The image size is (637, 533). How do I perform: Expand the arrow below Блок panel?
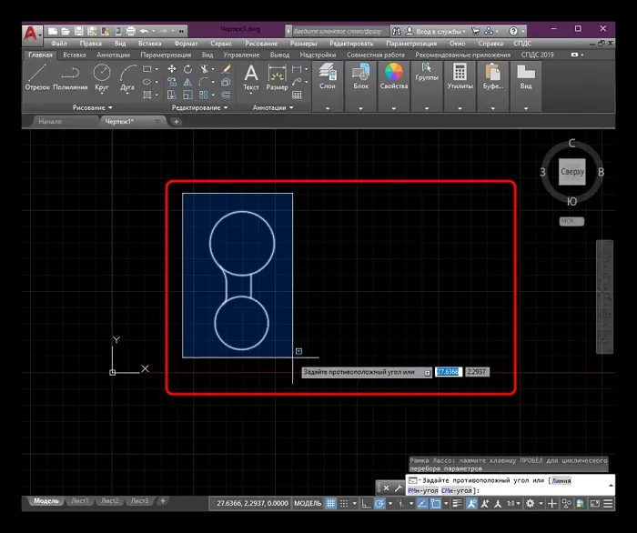click(360, 108)
